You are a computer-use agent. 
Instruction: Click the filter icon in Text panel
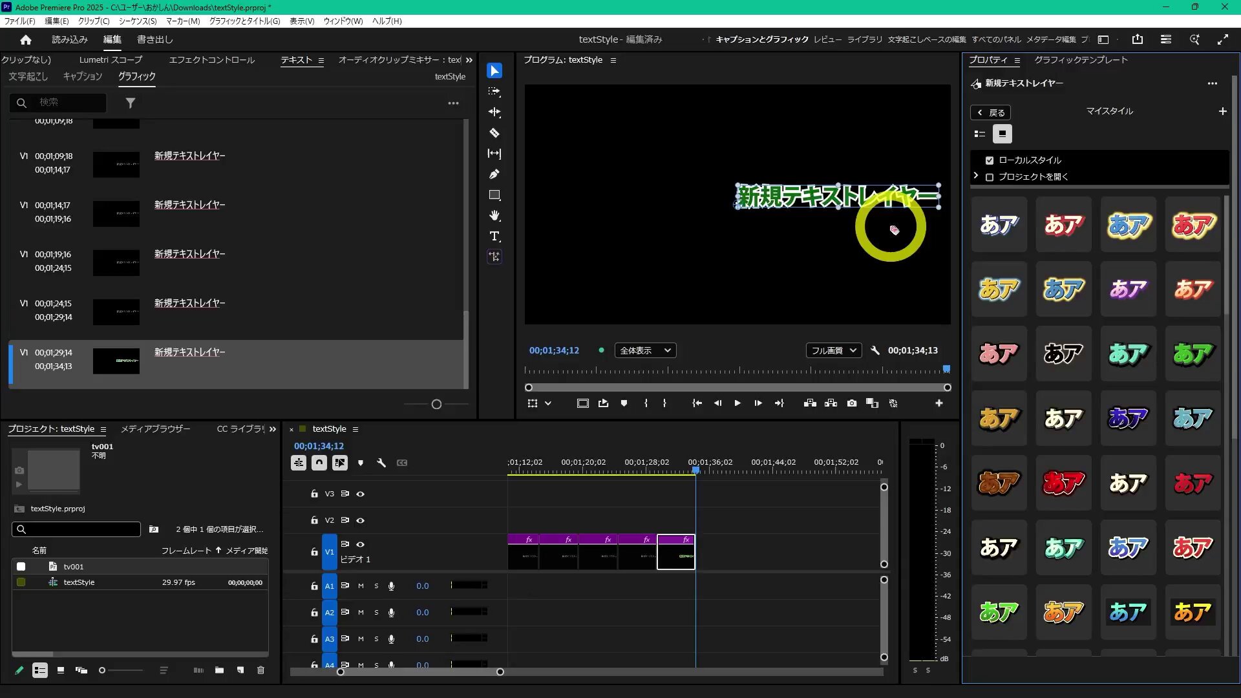[130, 103]
